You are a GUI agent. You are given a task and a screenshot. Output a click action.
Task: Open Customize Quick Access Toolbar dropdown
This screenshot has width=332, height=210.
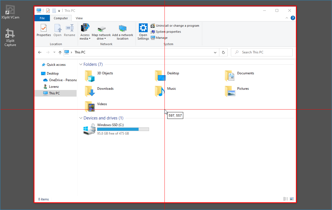[x=59, y=11]
